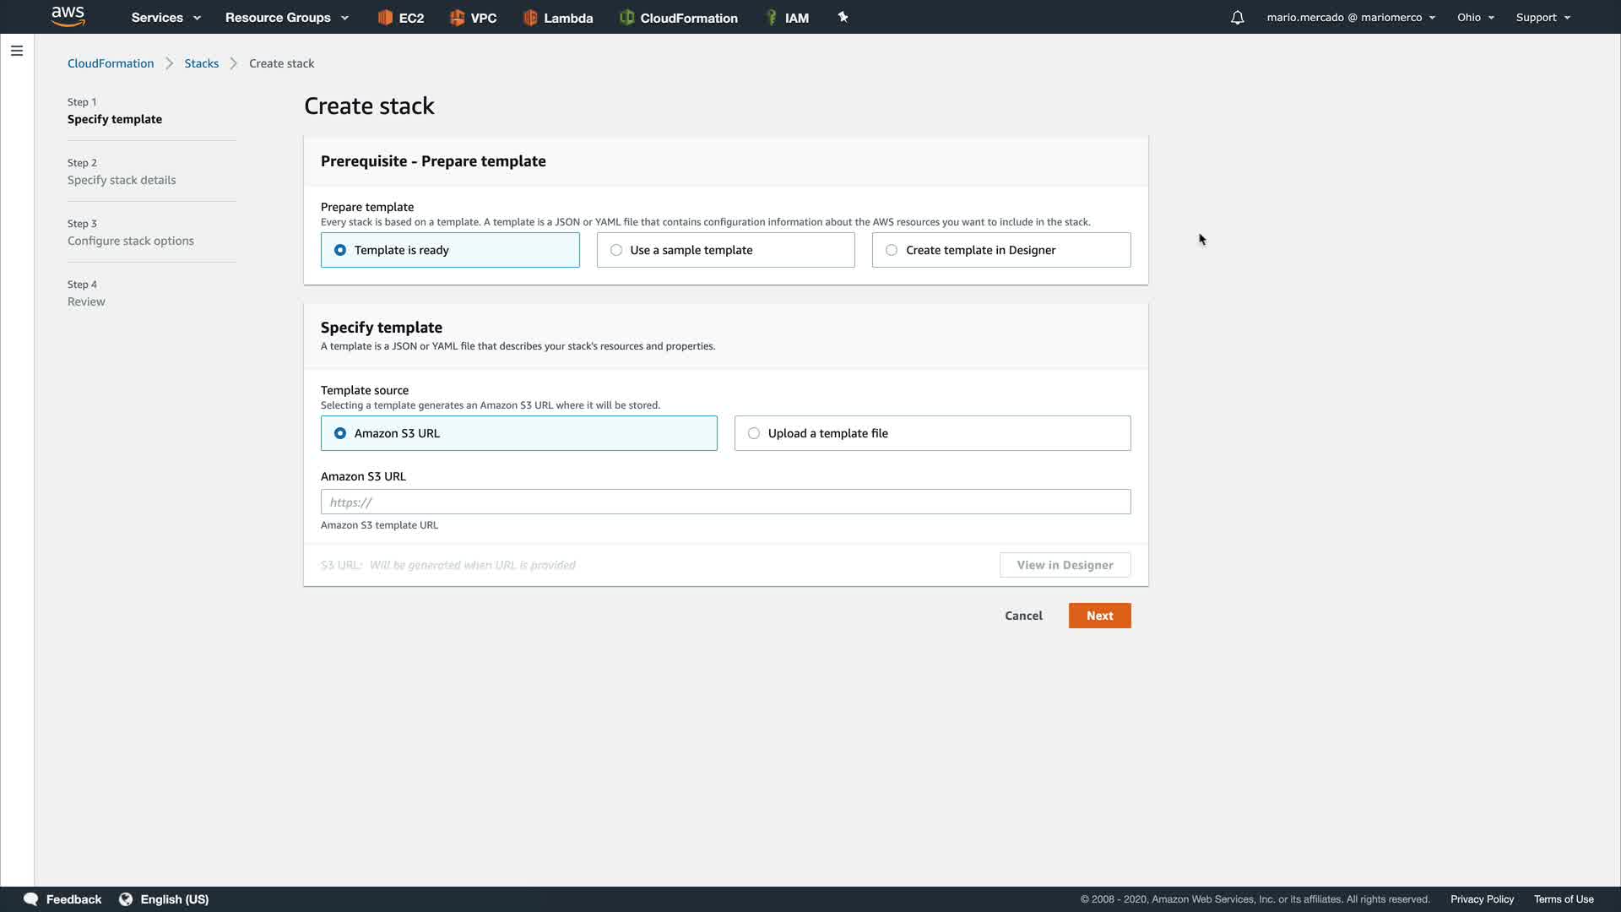
Task: Click the Amazon S3 URL input field
Action: [725, 502]
